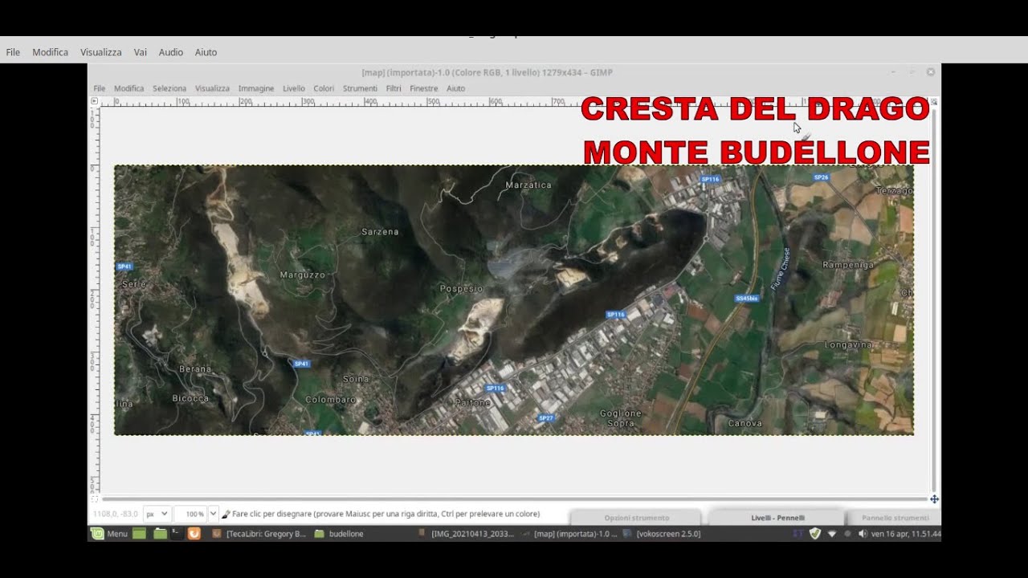
Task: Open the outer player's Visualizza menu
Action: pyautogui.click(x=100, y=52)
